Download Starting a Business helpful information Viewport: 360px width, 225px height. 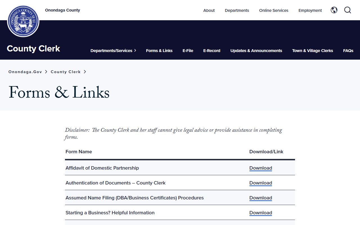[261, 213]
